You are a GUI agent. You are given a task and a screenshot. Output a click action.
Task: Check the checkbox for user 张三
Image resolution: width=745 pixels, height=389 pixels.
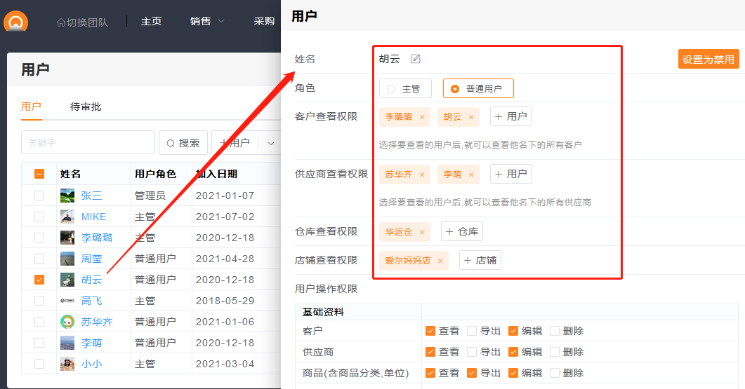tap(39, 196)
